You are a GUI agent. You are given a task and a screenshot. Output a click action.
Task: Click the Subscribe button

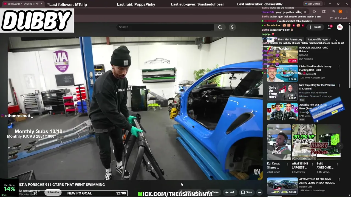click(x=53, y=192)
